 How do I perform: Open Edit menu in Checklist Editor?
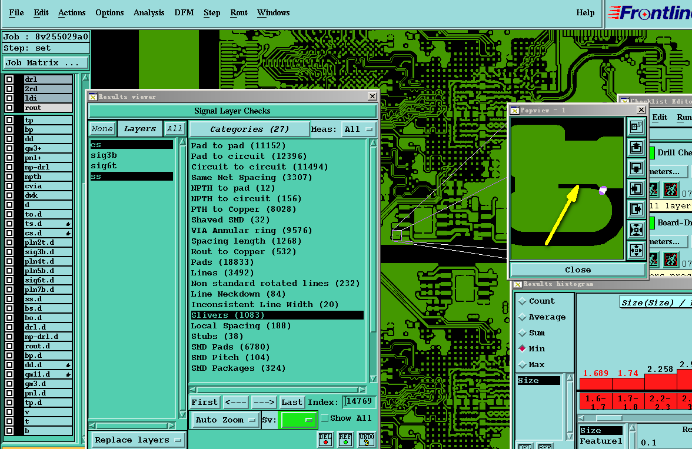pyautogui.click(x=659, y=118)
